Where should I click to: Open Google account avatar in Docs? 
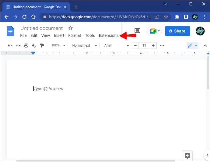point(200,31)
